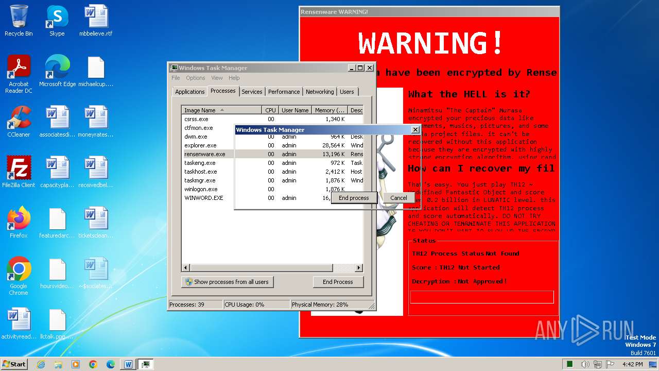Select the winlogon.exe process row
Image resolution: width=659 pixels, height=371 pixels.
(x=273, y=189)
